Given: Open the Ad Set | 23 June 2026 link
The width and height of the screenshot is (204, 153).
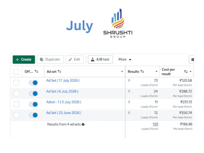Looking at the screenshot, I should [64, 113].
